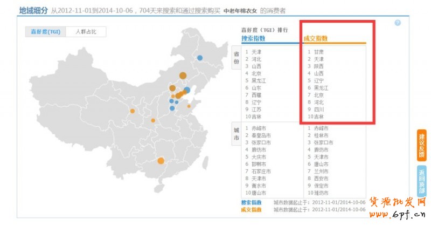431x226 pixels.
Task: Select the 搜索指数 column header
Action: [x=253, y=38]
